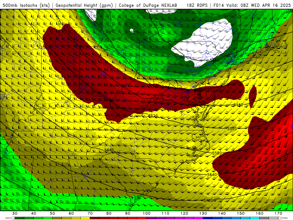Select the cyan 155-160 kt legend swatch
293x220 pixels.
(255, 218)
